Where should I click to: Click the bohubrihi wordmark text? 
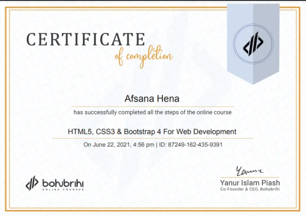[63, 181]
